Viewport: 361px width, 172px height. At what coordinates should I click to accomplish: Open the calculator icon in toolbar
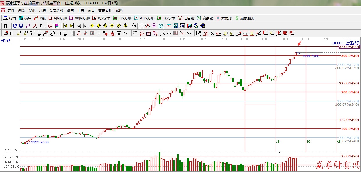coord(176,26)
